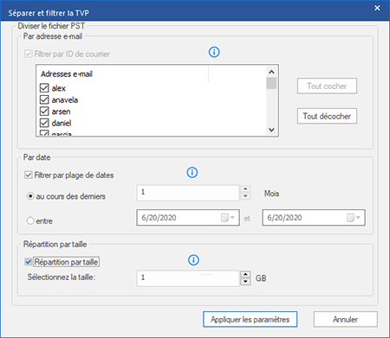390x338 pixels.
Task: Open info icon beside Répartition par taille checkbox
Action: [x=193, y=260]
